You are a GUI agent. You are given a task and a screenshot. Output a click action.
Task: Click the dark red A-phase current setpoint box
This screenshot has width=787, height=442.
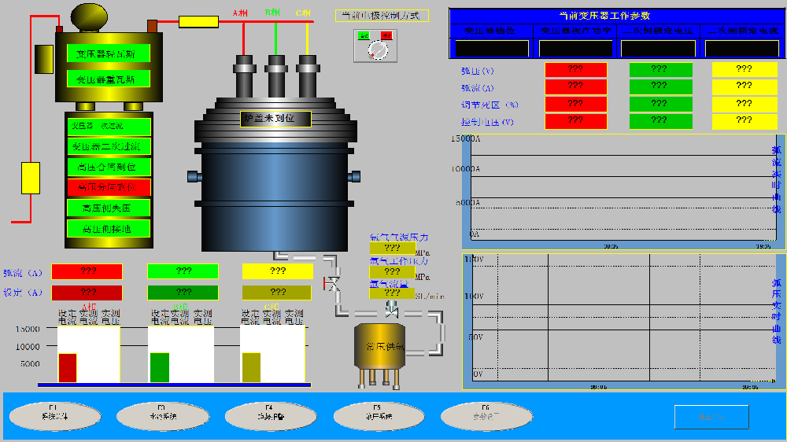tap(87, 293)
